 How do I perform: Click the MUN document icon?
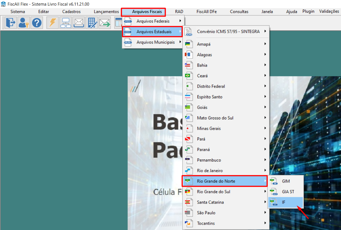(128, 42)
